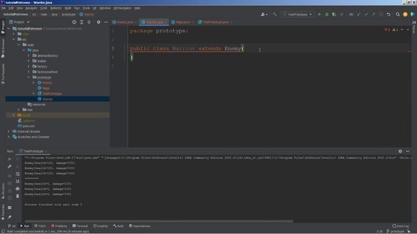Toggle soft-wrap in Run console
The height and width of the screenshot is (234, 417).
click(x=18, y=174)
